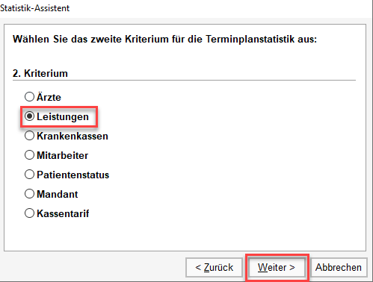This screenshot has height=282, width=373.
Task: Click the Mitarbeiter label text
Action: click(63, 155)
